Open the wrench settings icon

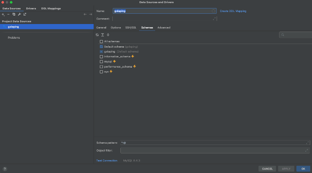pyautogui.click(x=19, y=14)
